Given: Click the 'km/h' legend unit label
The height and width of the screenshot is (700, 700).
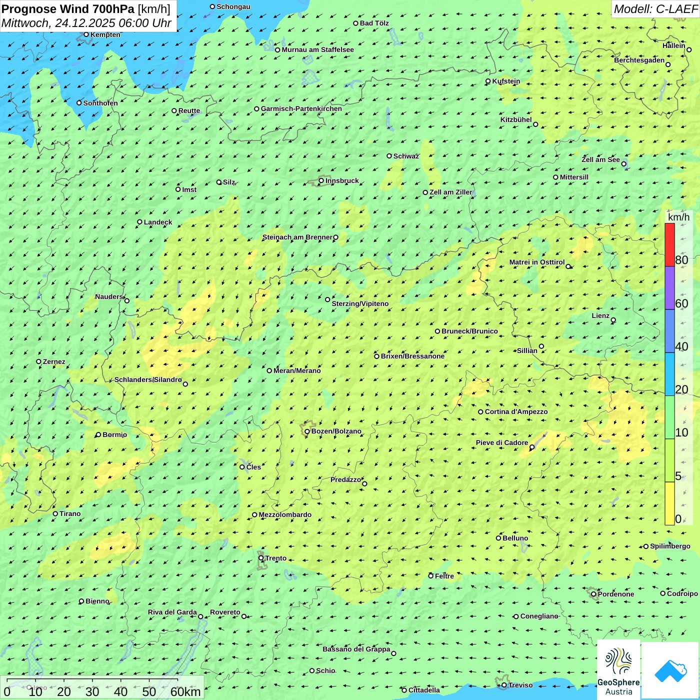Looking at the screenshot, I should 678,217.
